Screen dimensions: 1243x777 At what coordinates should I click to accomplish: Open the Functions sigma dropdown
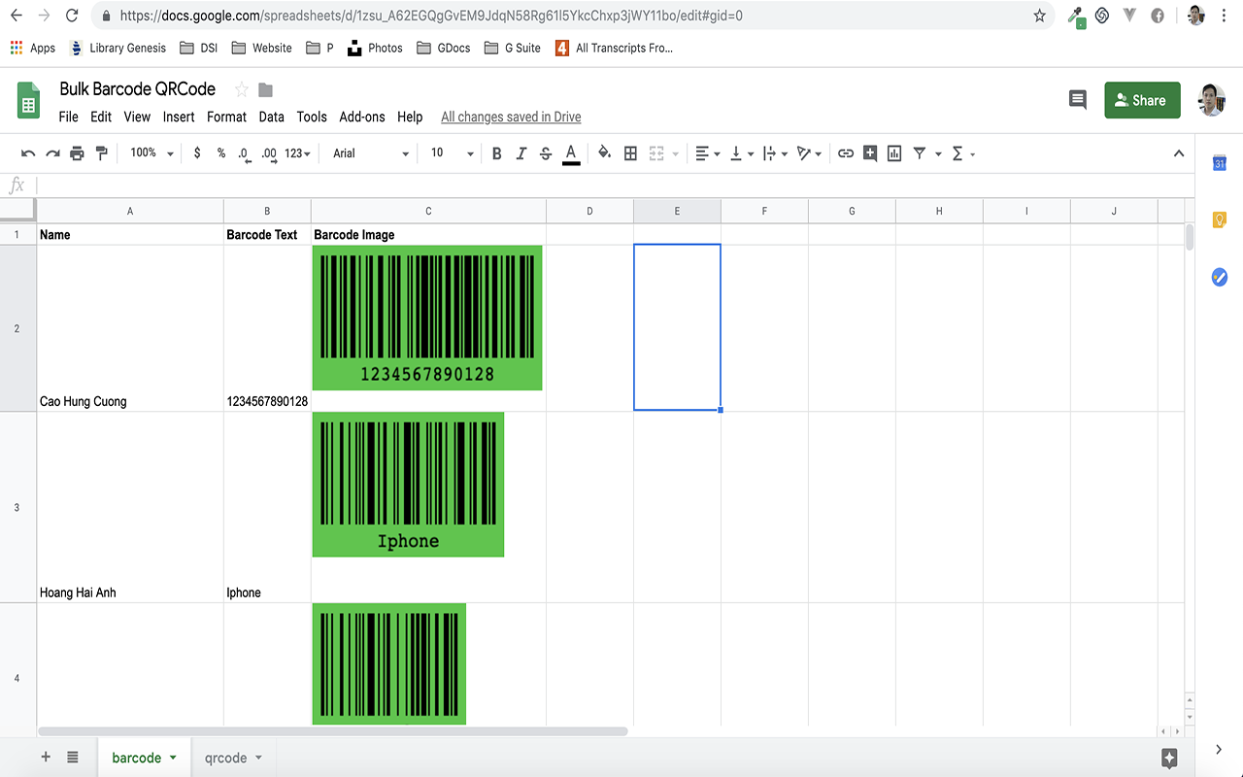(962, 153)
